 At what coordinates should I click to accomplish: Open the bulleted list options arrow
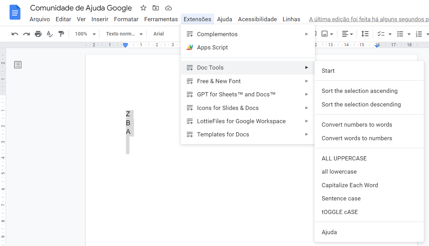[x=409, y=34]
